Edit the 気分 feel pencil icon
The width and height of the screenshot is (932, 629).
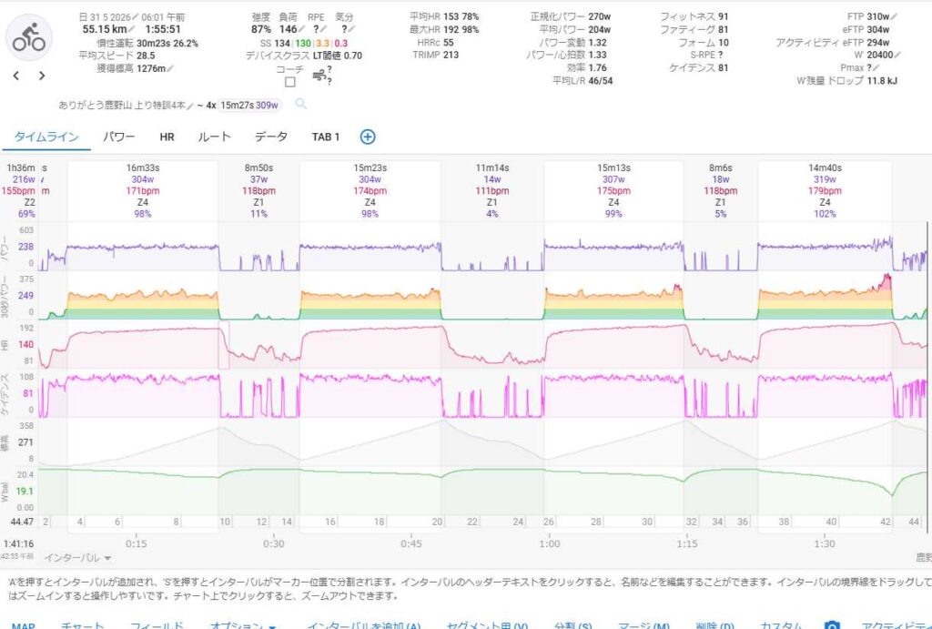(352, 29)
